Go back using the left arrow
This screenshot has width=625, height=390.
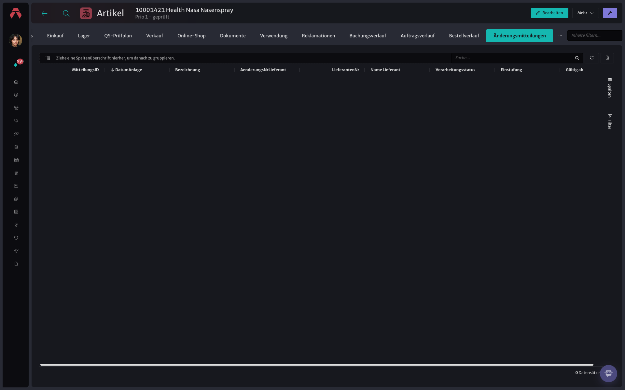(45, 13)
